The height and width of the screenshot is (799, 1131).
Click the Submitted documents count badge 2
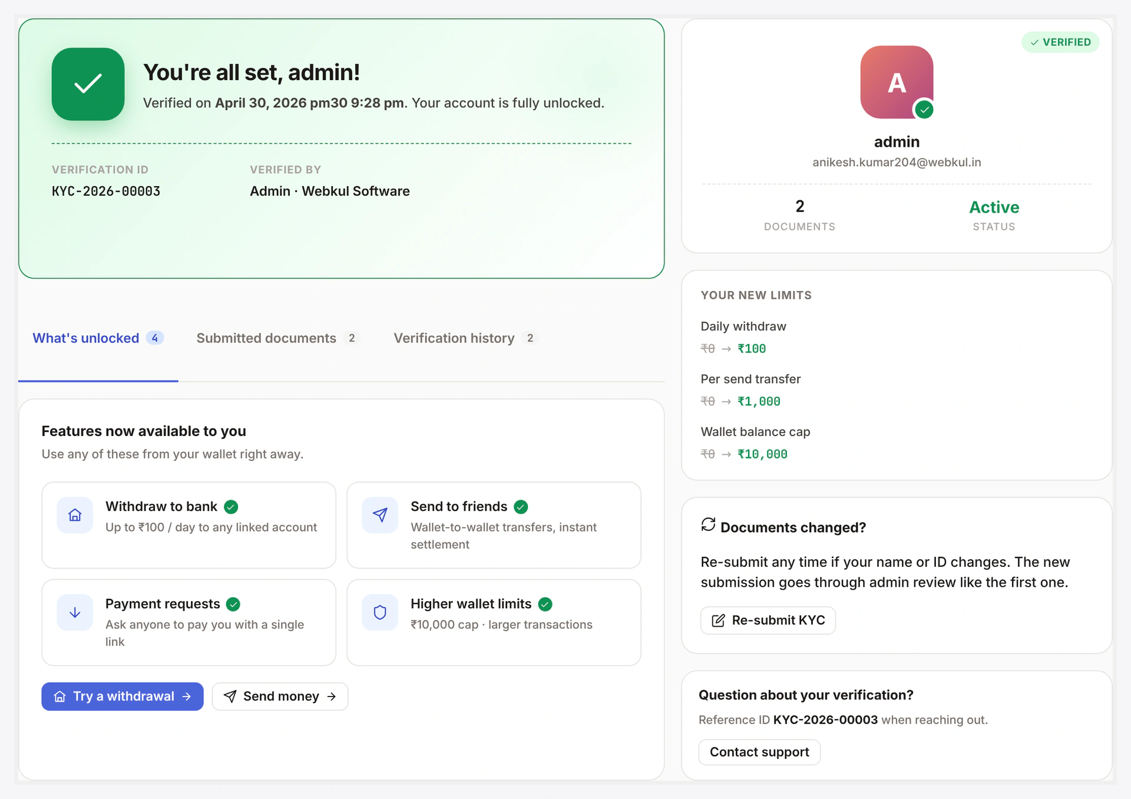[352, 338]
